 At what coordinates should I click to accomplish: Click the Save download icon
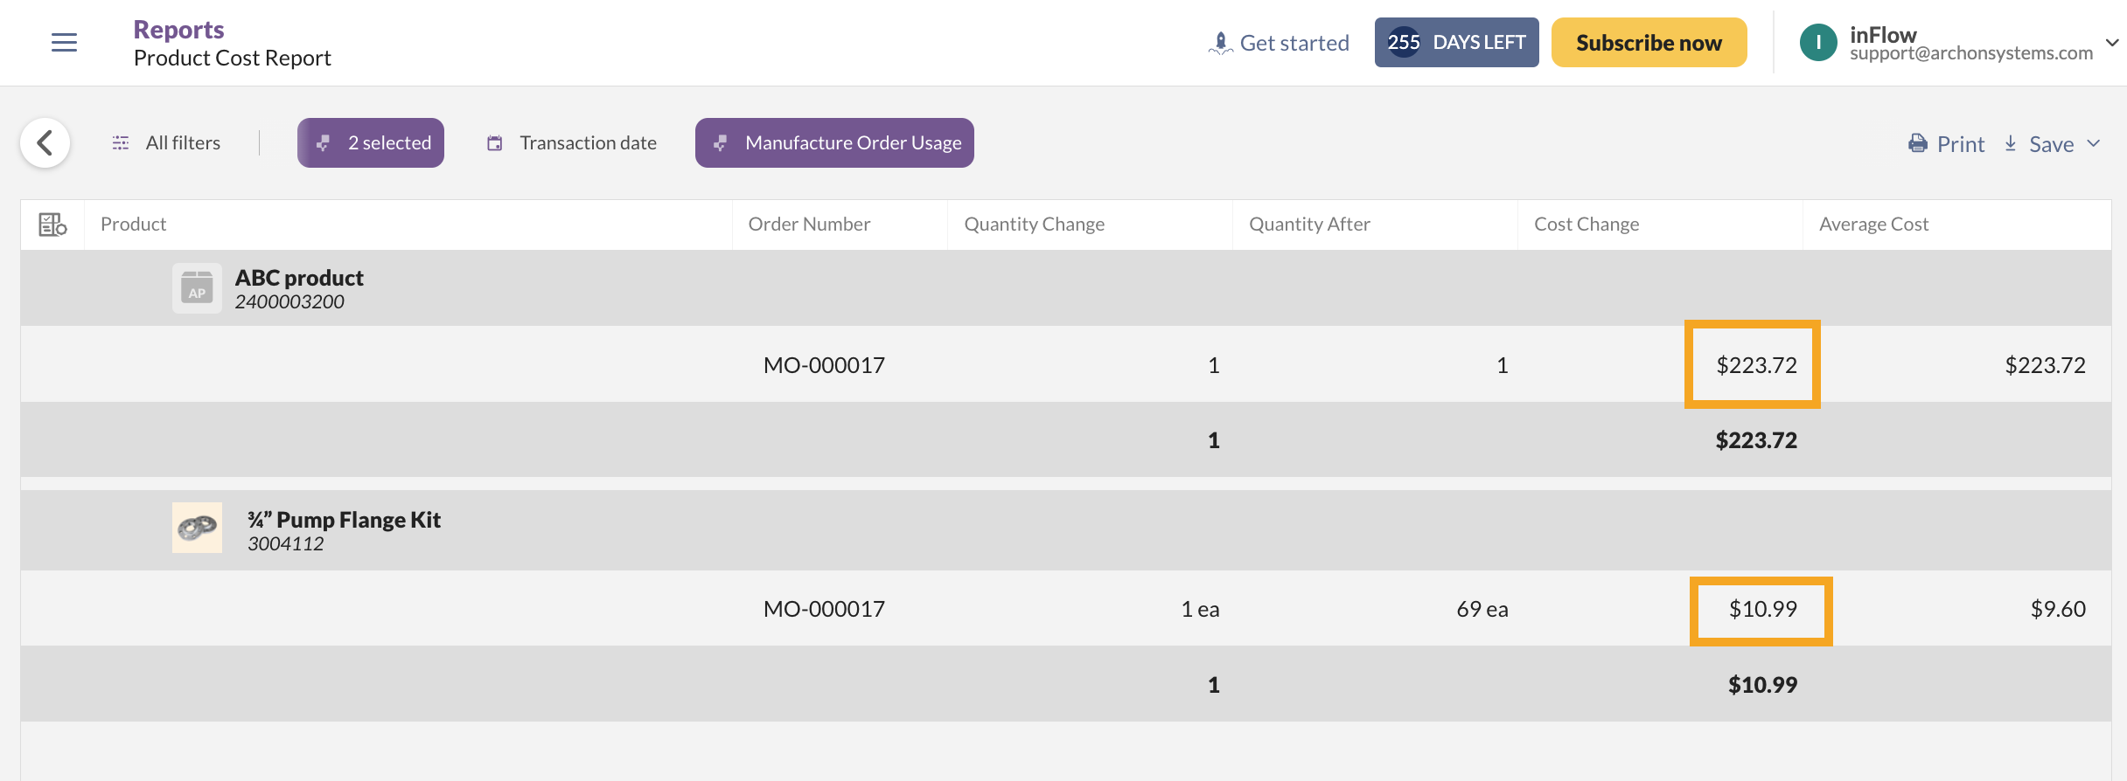point(2010,143)
